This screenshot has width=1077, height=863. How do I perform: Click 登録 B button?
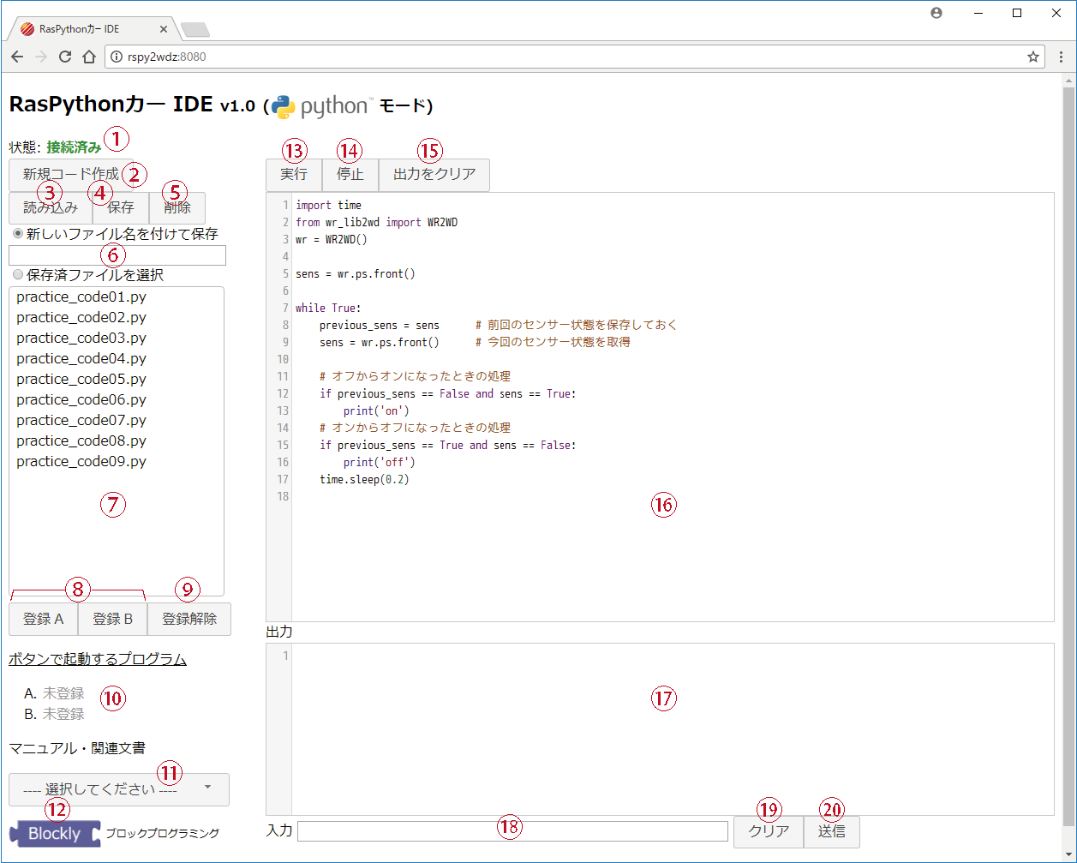pos(113,619)
